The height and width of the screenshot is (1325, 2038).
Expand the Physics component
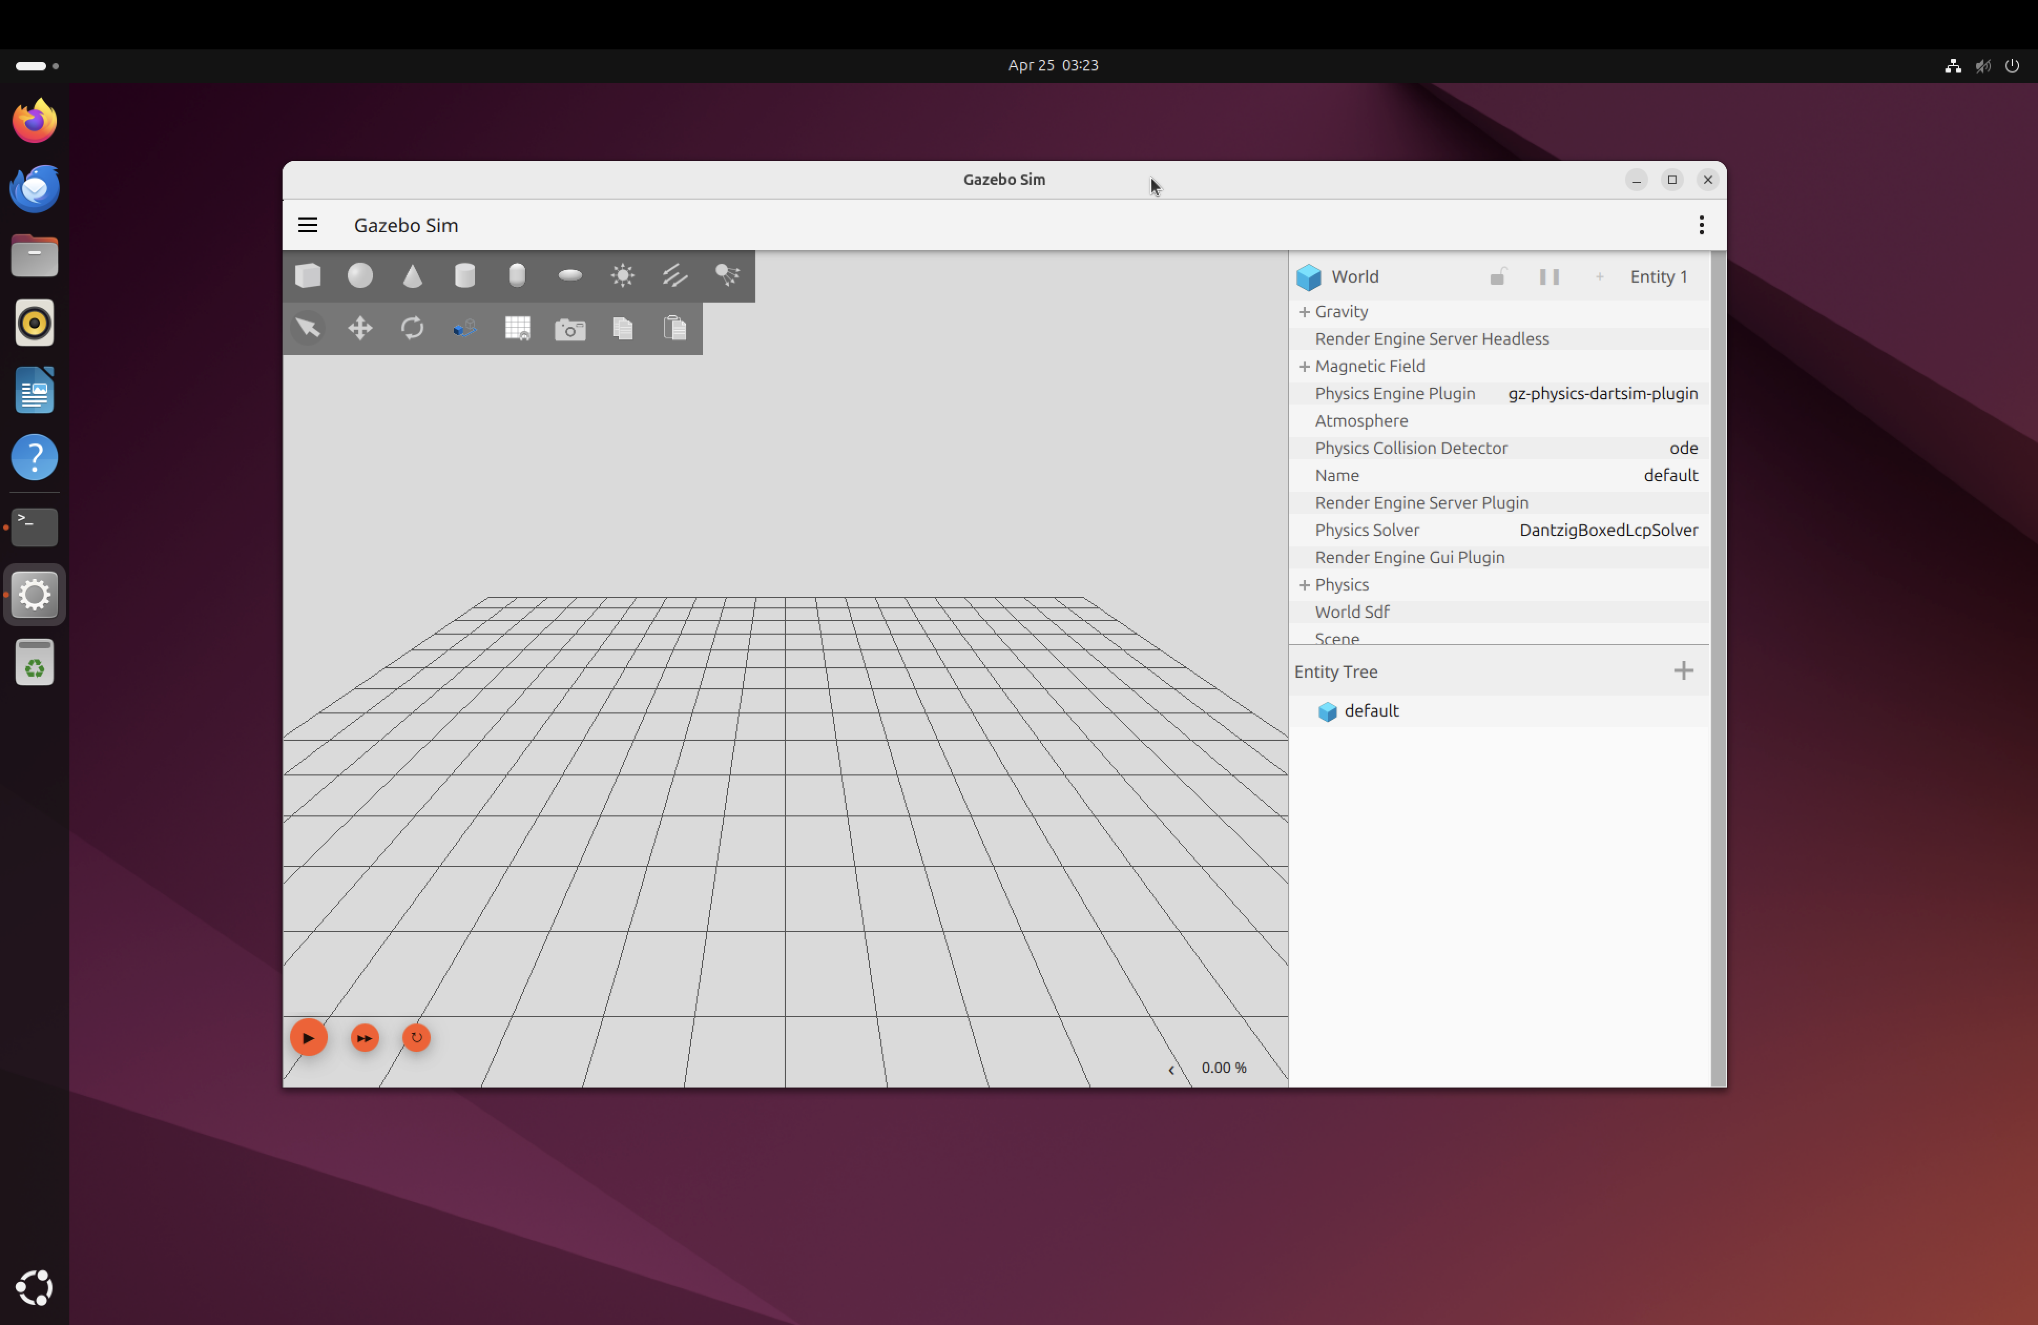click(1304, 585)
